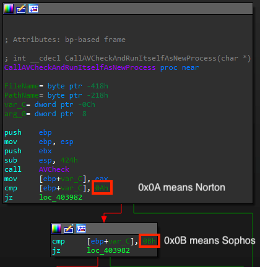This screenshot has width=260, height=267.
Task: Jump to loc_403982 in top block
Action: [x=61, y=197]
